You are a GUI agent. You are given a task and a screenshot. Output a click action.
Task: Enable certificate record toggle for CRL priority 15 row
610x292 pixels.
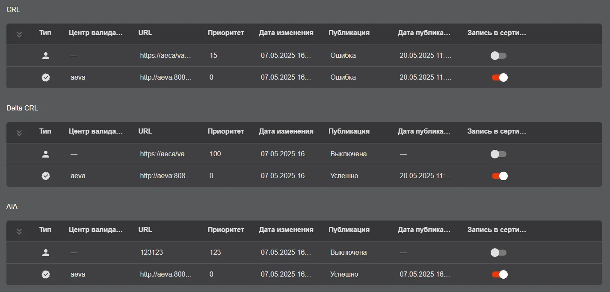tap(498, 56)
